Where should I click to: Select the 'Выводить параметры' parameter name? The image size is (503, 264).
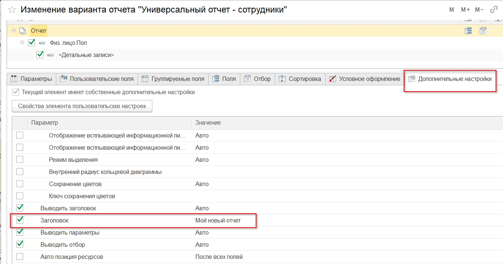(70, 232)
